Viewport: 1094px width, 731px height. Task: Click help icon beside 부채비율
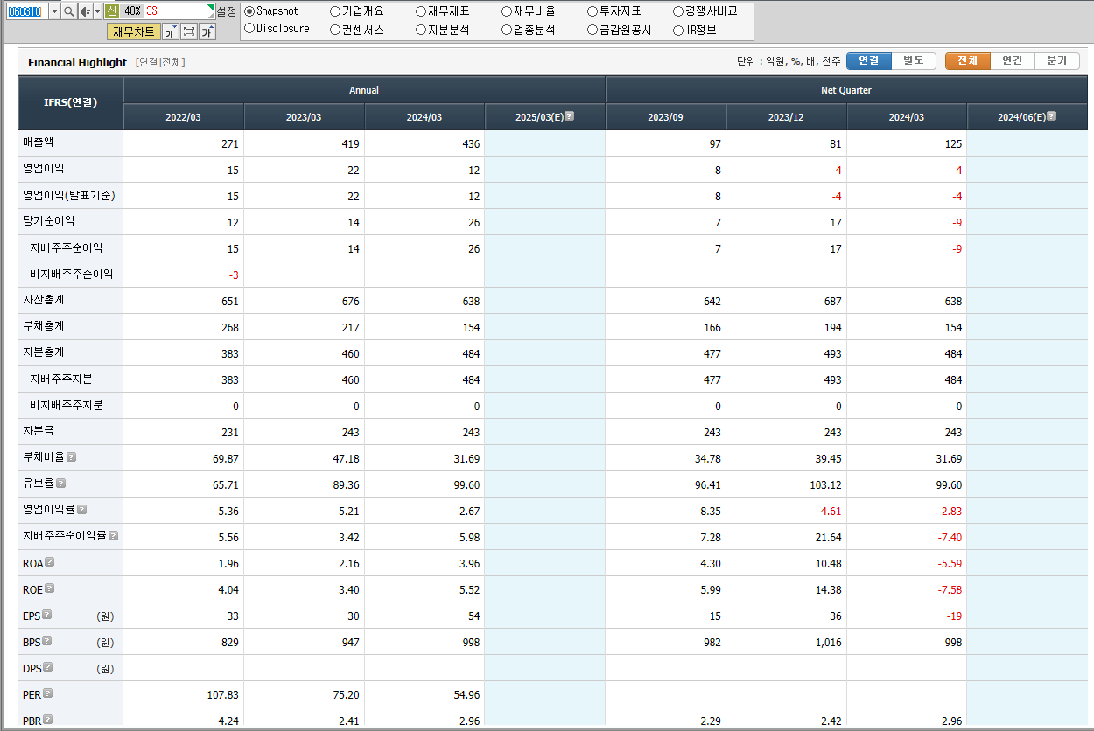(x=72, y=456)
